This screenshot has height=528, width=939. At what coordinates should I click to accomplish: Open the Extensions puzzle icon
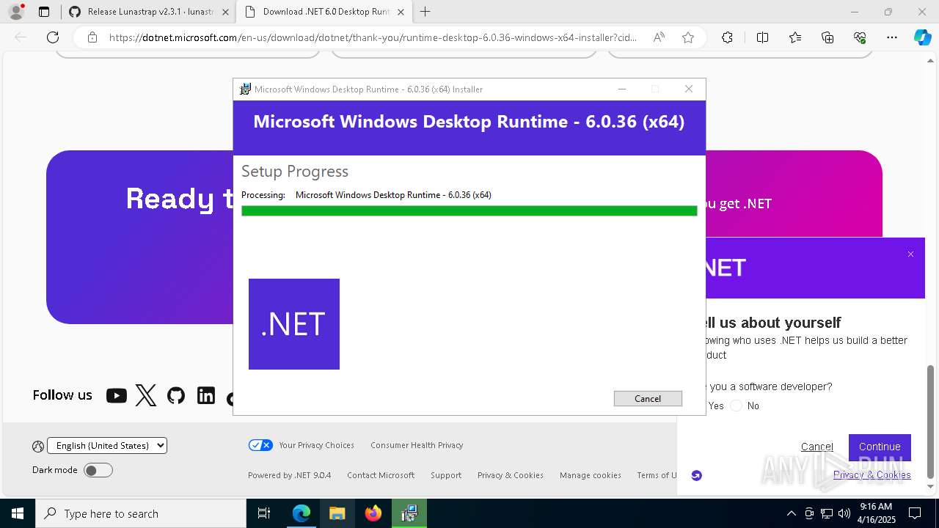click(727, 37)
